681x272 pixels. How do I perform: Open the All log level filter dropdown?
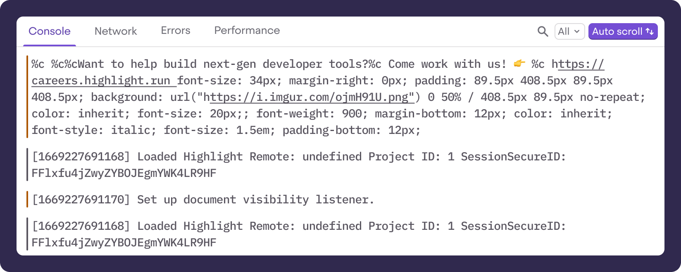pyautogui.click(x=569, y=31)
